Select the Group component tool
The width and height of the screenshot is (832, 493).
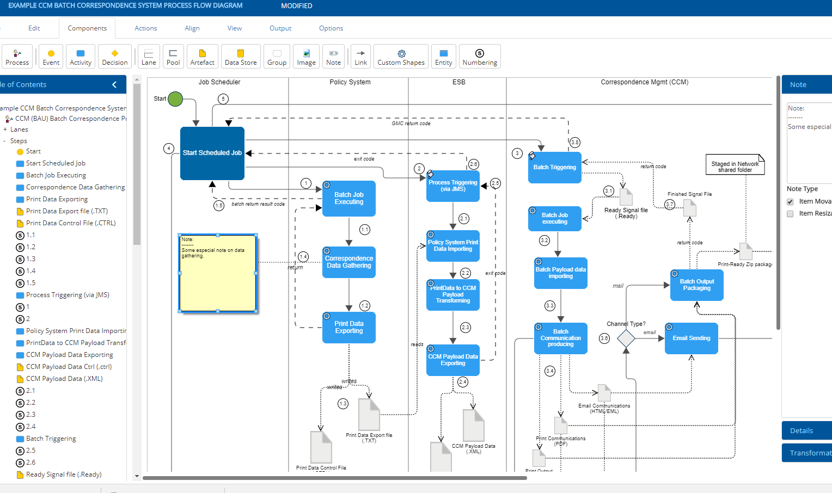click(x=277, y=57)
